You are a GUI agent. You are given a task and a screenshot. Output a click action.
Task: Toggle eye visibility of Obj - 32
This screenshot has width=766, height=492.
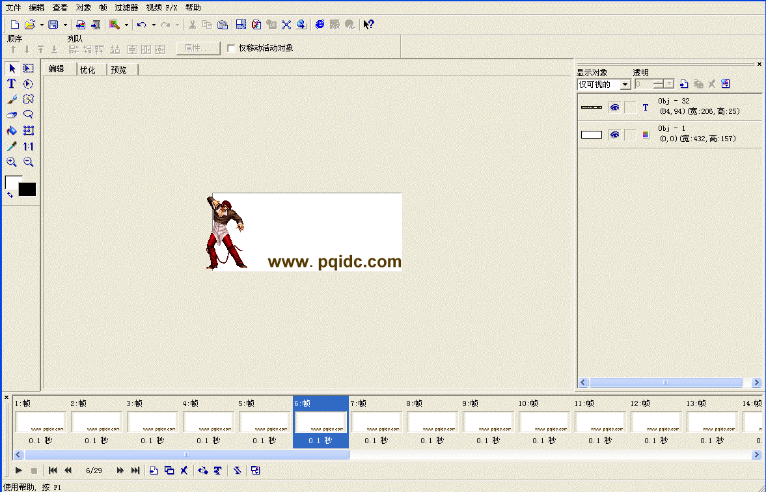614,107
